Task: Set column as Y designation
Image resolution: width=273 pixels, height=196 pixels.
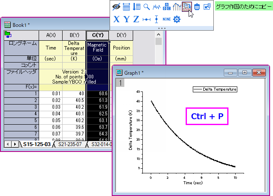Action: 126,19
